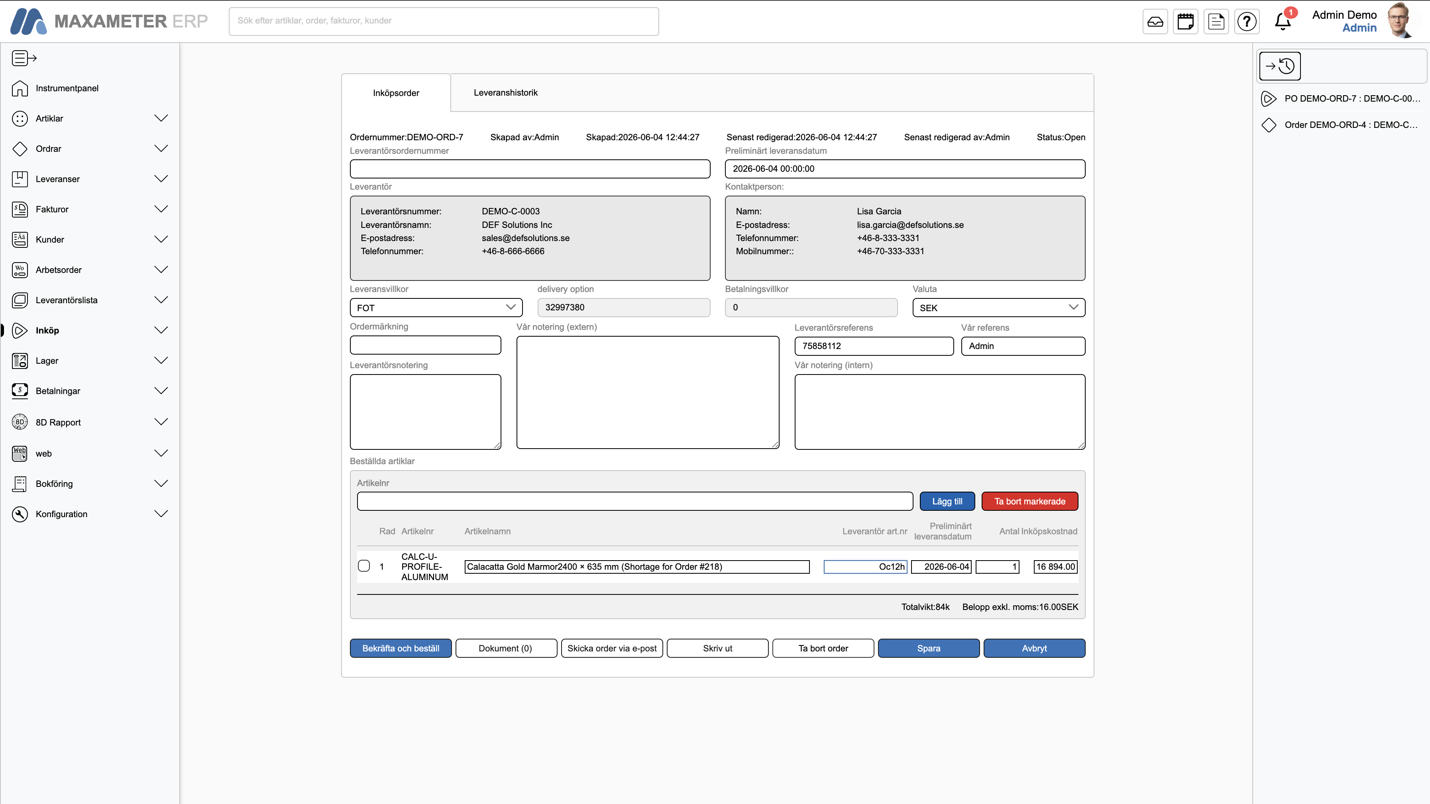Click the Leverantörslista sidebar icon
Image resolution: width=1430 pixels, height=804 pixels.
point(20,300)
